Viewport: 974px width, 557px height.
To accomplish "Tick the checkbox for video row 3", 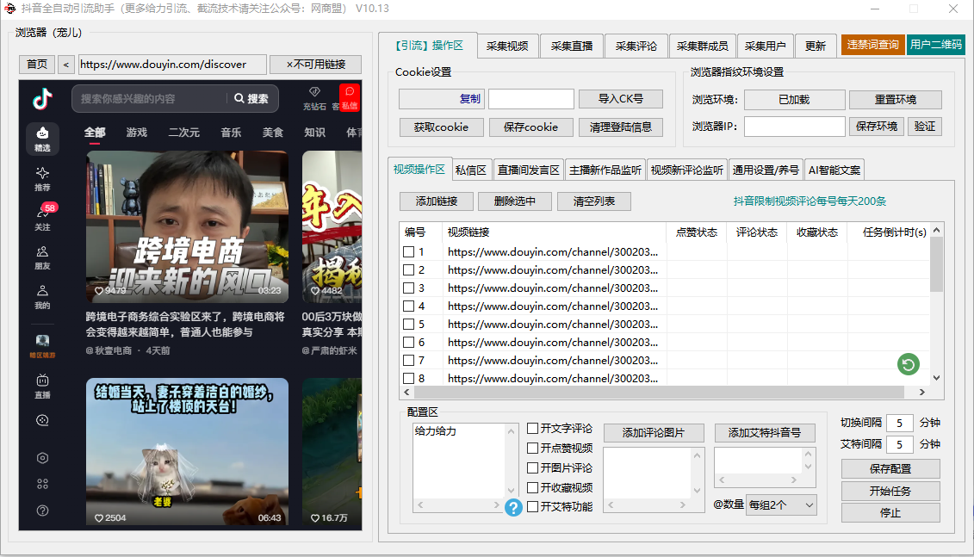I will [x=409, y=288].
